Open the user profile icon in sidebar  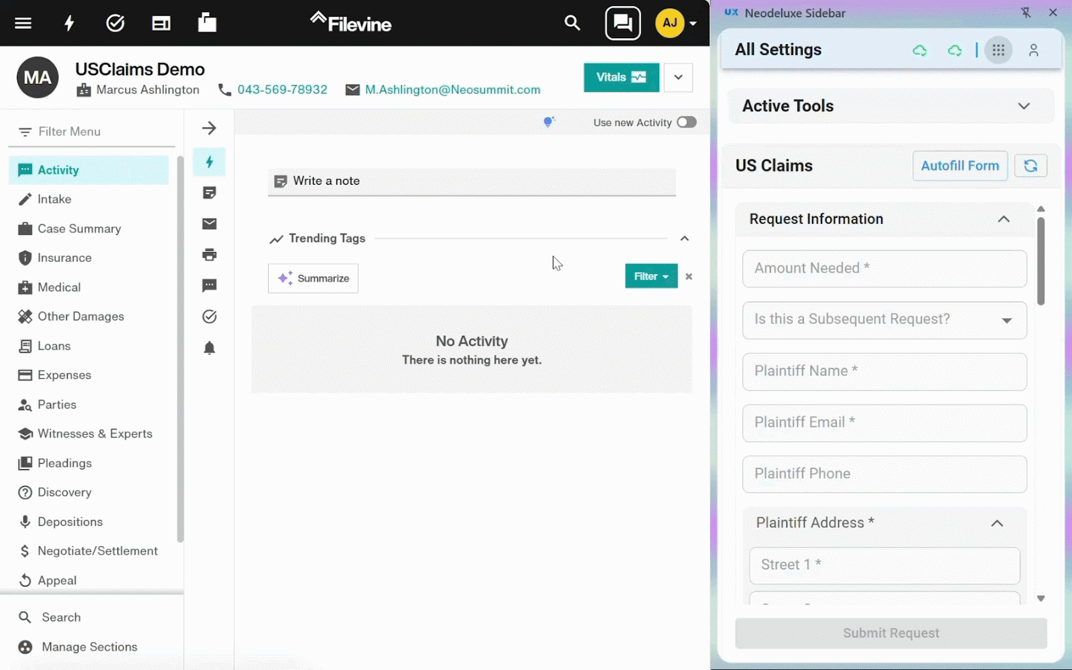(x=1033, y=50)
